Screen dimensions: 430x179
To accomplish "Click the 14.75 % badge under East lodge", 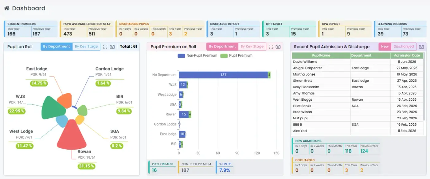I will pos(39,83).
